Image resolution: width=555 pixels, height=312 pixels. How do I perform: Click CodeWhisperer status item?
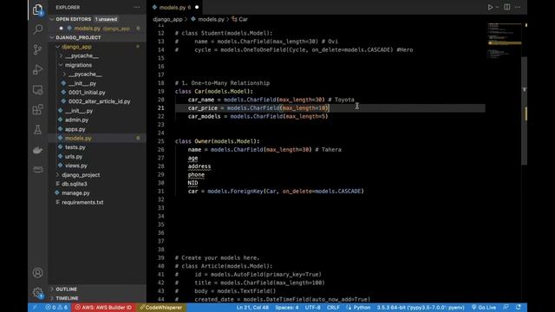pos(161,308)
